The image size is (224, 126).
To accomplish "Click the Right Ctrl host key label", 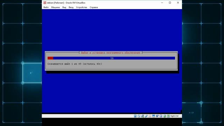I will pos(174,116).
